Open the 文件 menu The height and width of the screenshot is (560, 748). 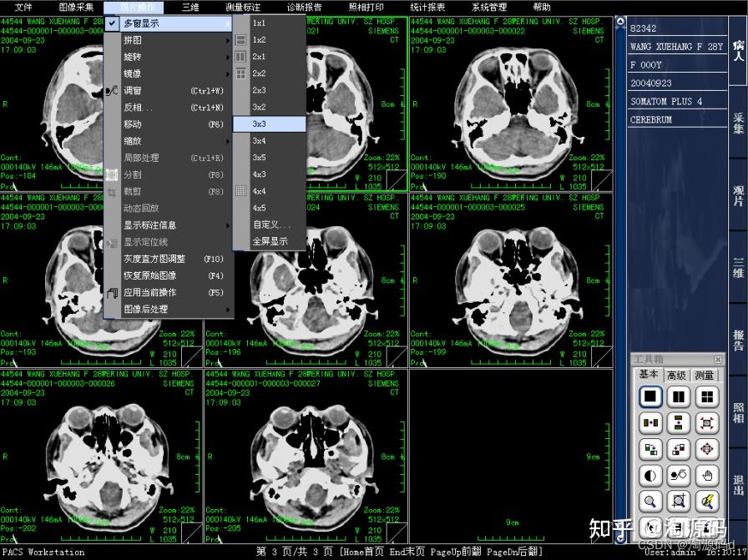[x=23, y=8]
